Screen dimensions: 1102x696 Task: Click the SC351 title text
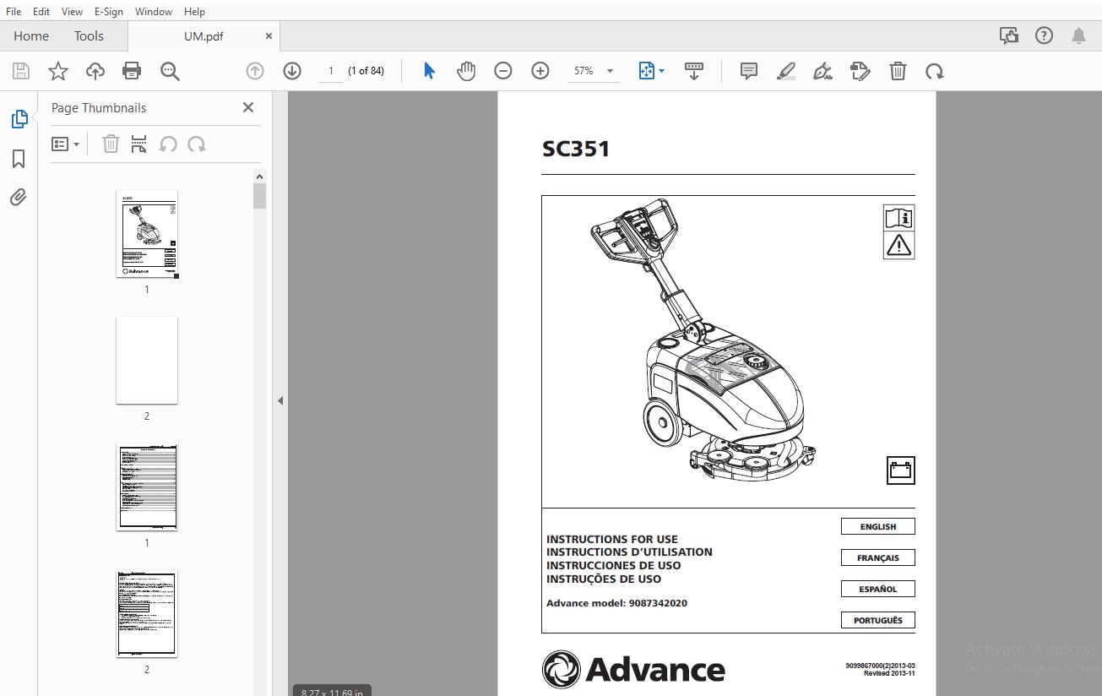point(576,150)
